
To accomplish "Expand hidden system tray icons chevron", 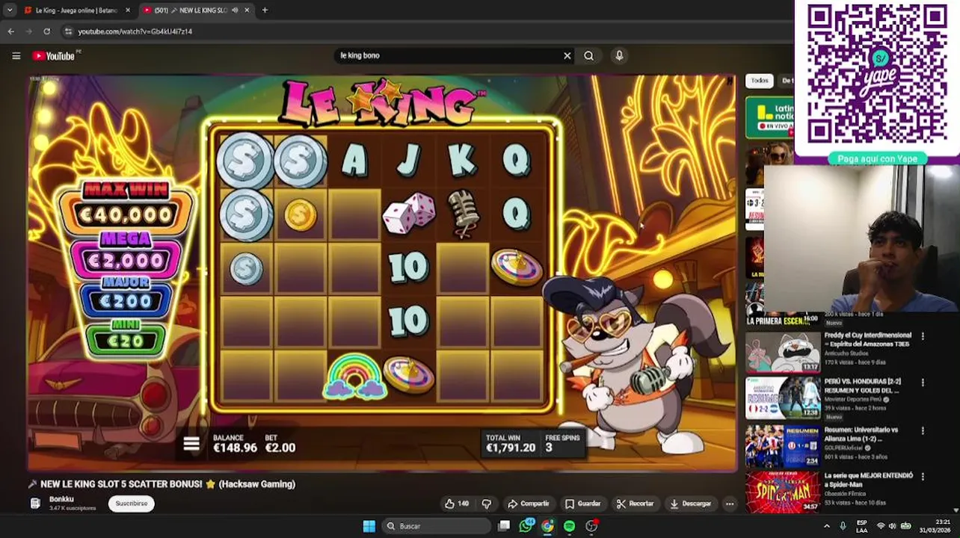I will coord(827,526).
